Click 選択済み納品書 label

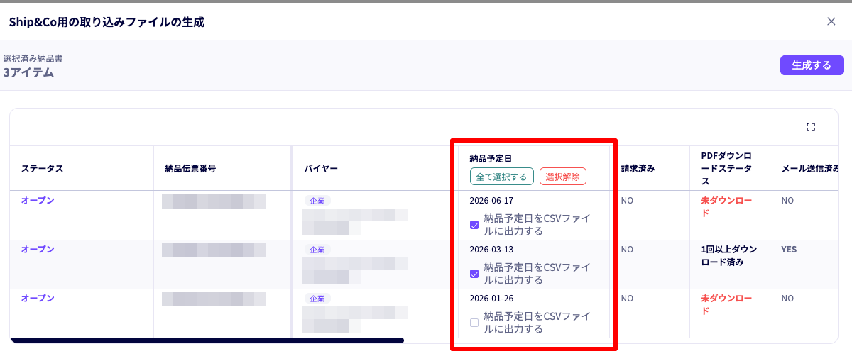coord(33,58)
